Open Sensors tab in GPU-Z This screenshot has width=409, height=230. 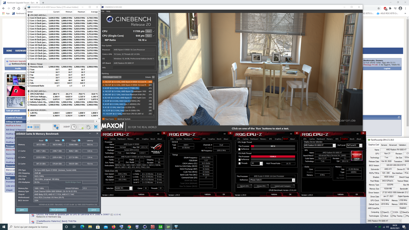click(384, 145)
